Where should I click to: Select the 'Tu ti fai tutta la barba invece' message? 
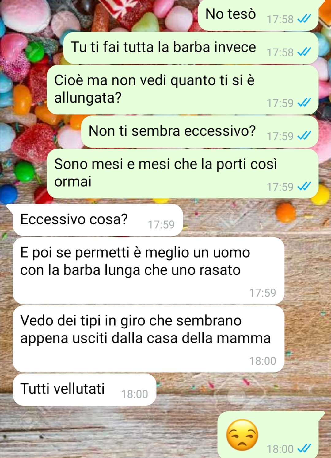coord(191,48)
